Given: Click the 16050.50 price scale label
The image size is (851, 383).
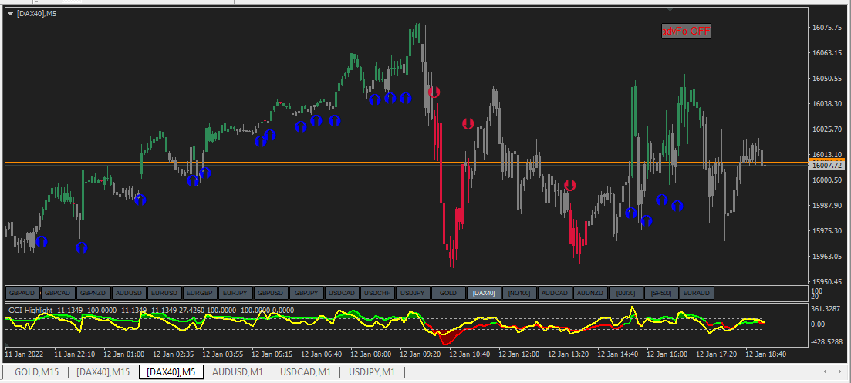Looking at the screenshot, I should [827, 79].
